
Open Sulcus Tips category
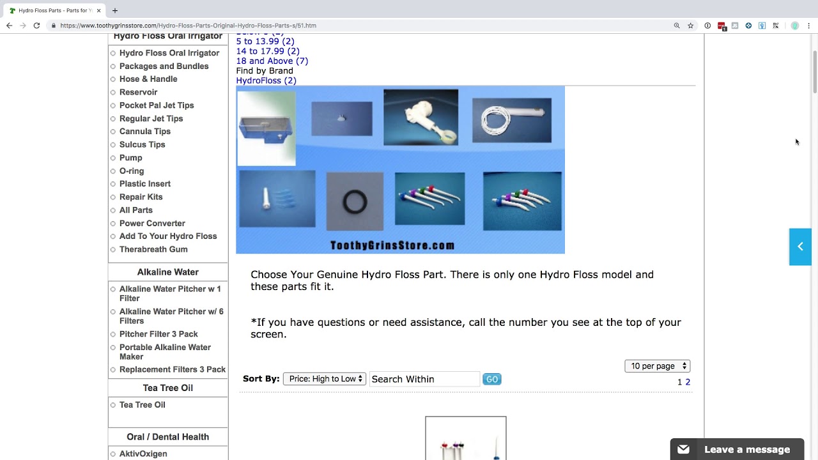(142, 144)
